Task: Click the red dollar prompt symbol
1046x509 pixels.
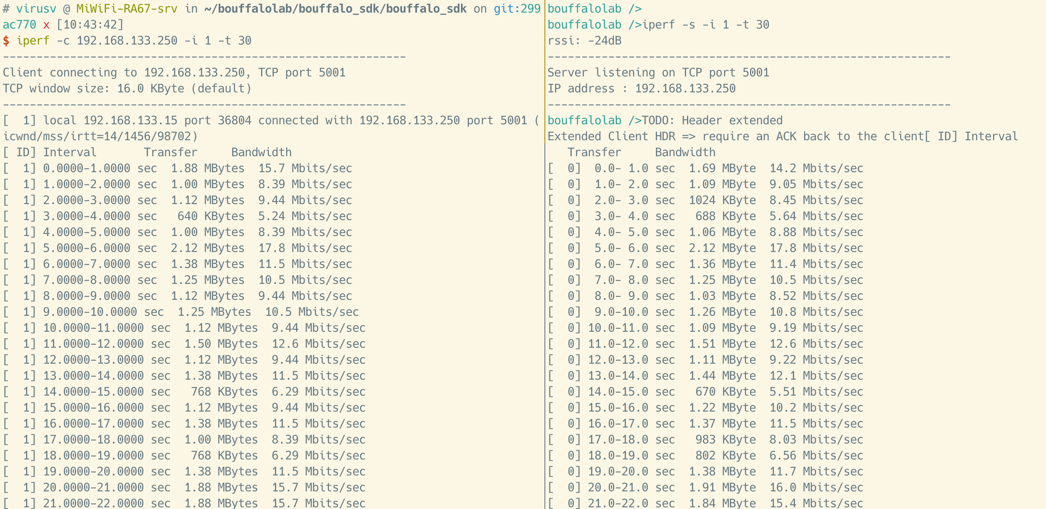Action: click(x=6, y=41)
